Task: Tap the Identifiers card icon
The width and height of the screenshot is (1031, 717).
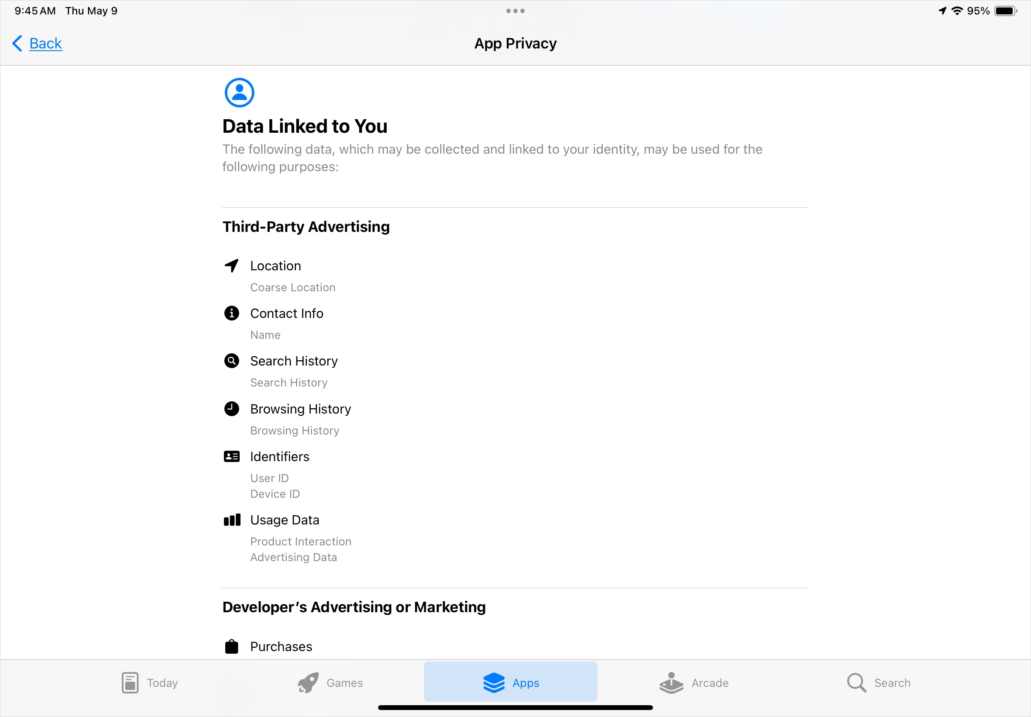Action: 232,456
